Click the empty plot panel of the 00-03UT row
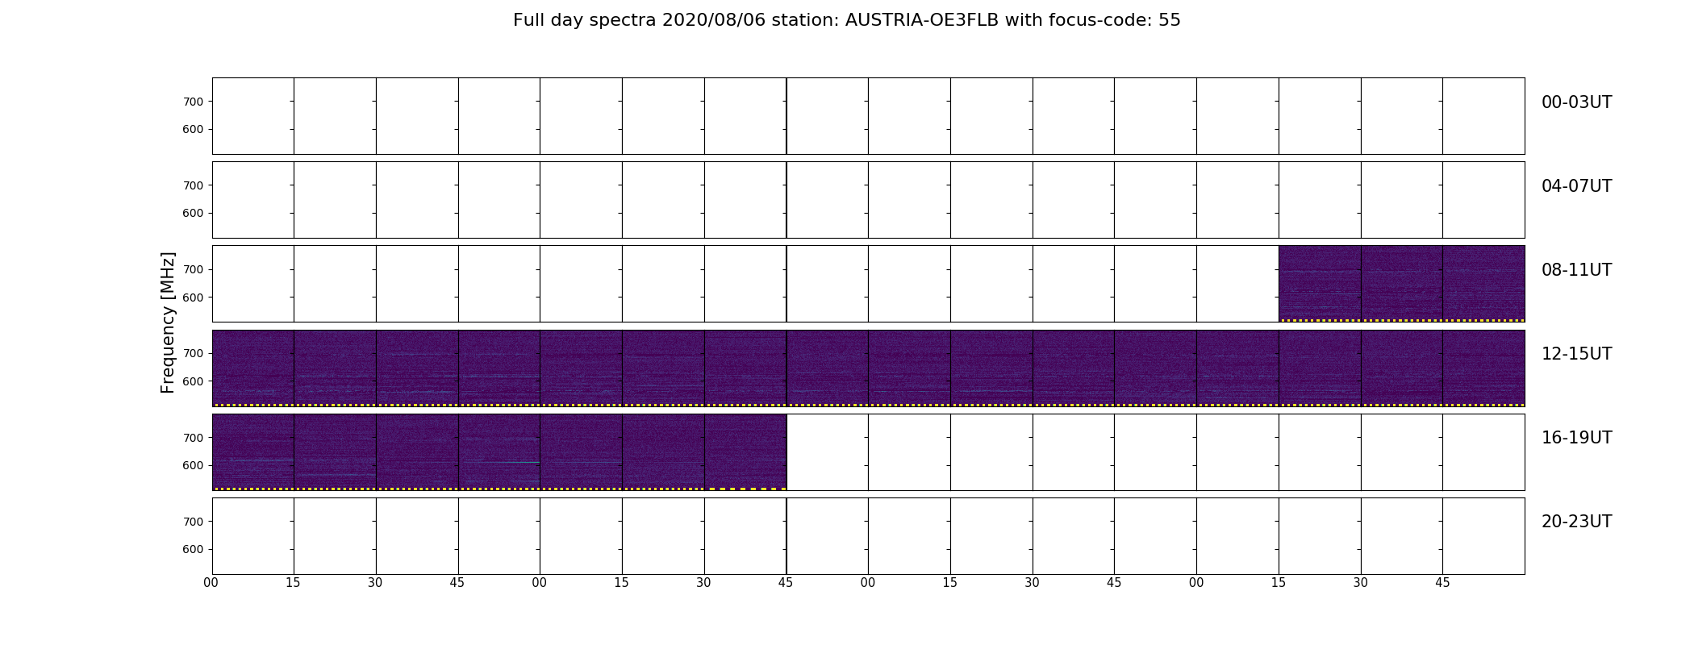Screen dimensions: 1694x645 click(x=868, y=116)
